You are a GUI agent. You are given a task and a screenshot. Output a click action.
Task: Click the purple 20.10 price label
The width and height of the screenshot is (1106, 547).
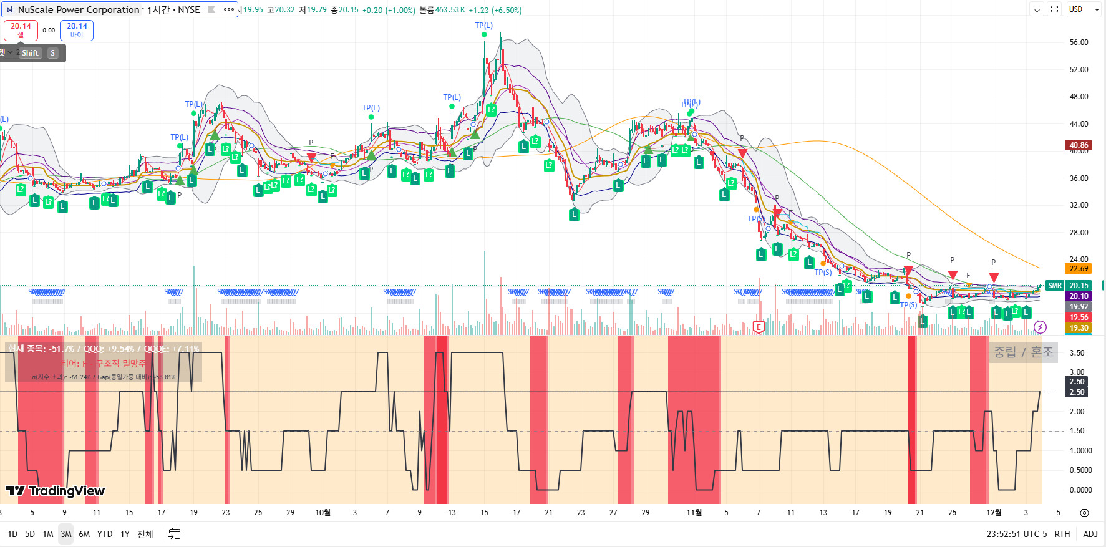pyautogui.click(x=1079, y=296)
